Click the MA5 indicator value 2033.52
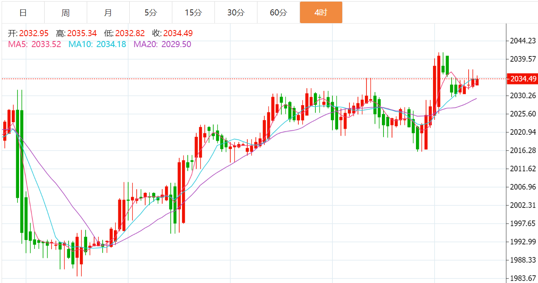The image size is (538, 283). [46, 44]
